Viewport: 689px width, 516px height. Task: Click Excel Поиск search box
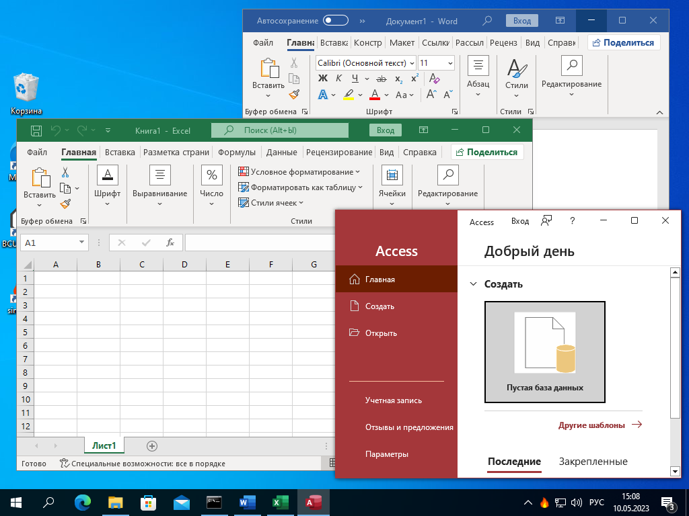coord(280,130)
